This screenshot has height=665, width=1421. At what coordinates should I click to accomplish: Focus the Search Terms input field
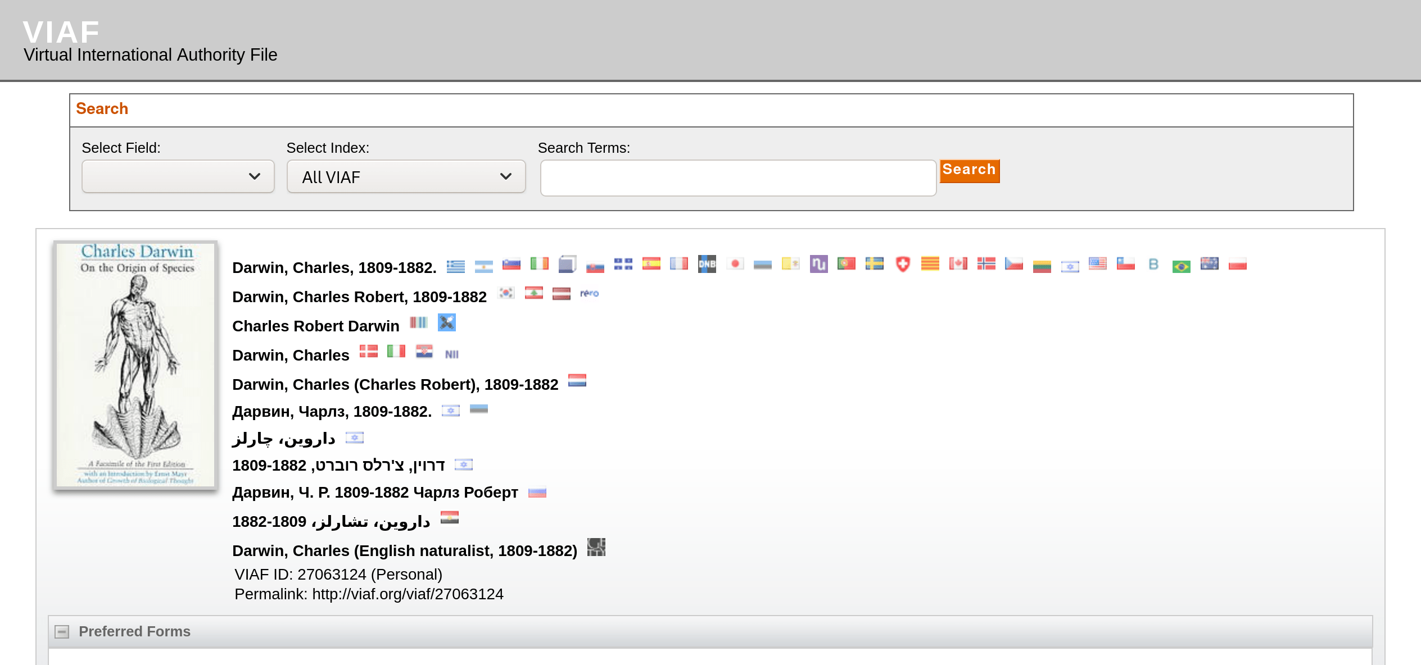pos(738,178)
